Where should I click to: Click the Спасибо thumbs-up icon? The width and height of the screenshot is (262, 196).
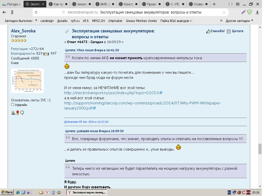click(x=208, y=31)
